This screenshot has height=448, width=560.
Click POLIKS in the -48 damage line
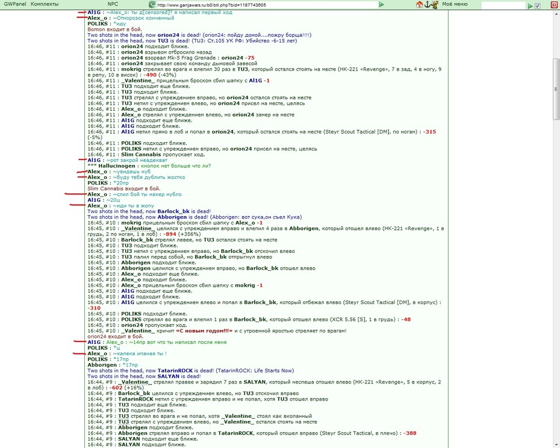tap(131, 319)
